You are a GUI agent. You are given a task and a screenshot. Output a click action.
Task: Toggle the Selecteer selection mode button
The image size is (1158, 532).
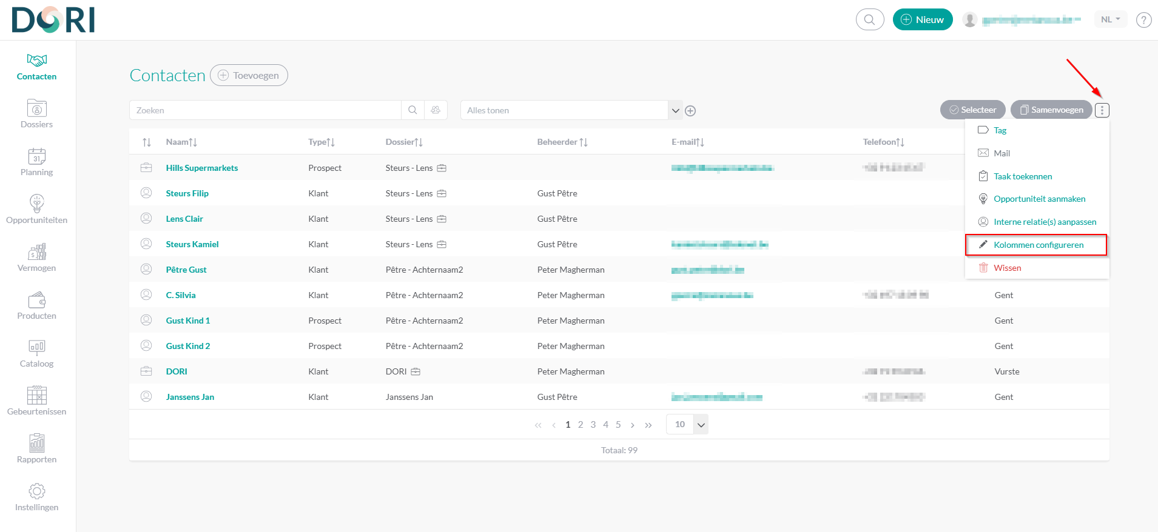[972, 110]
